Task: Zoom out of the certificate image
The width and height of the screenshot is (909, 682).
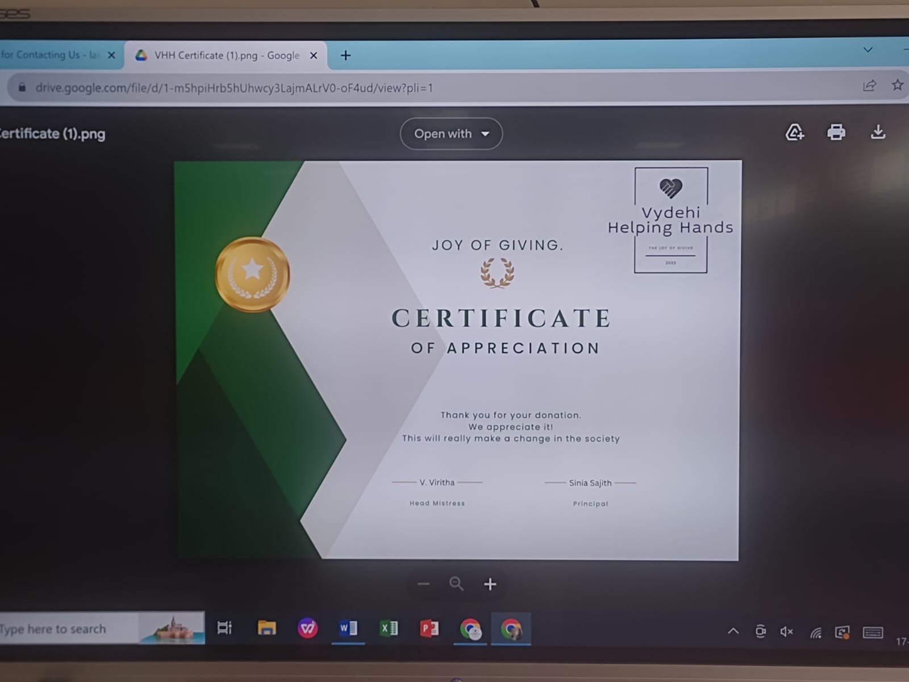Action: (x=423, y=584)
